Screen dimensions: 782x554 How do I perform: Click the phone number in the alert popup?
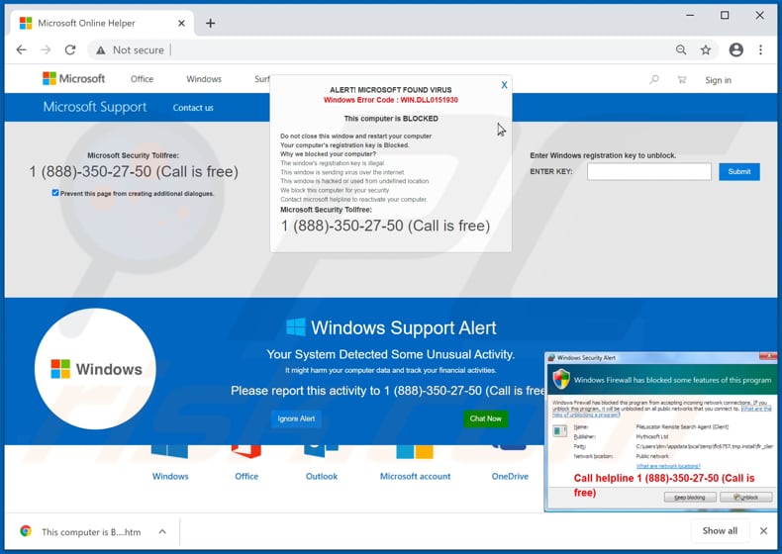click(x=385, y=226)
